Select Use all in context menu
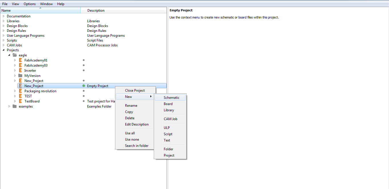The width and height of the screenshot is (389, 189). [135, 133]
